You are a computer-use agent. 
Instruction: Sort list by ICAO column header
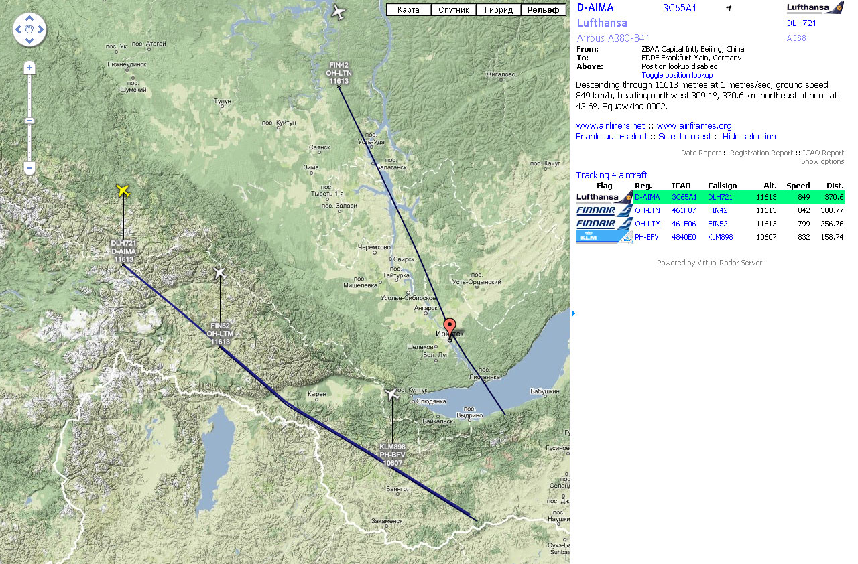click(x=681, y=186)
